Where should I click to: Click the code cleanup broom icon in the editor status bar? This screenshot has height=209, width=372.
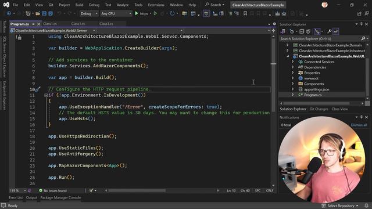point(91,190)
